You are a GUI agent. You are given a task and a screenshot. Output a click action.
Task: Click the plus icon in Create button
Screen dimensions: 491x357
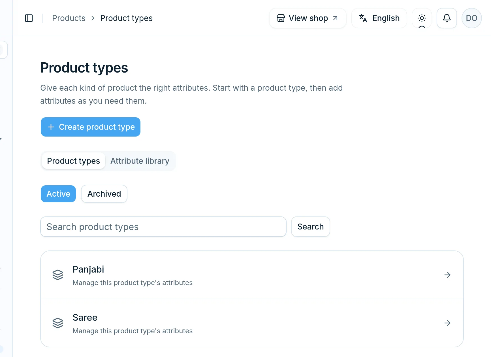point(51,127)
